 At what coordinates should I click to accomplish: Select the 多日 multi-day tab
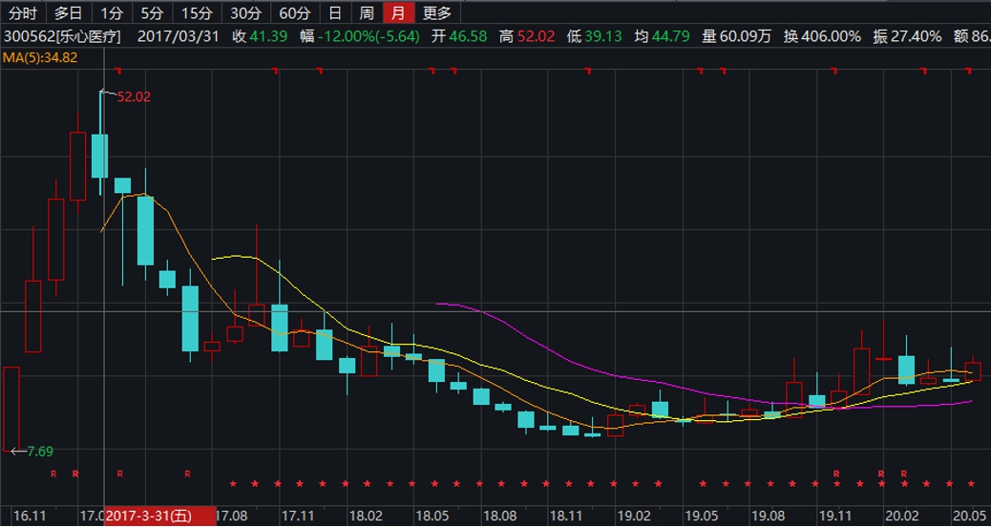pos(68,12)
